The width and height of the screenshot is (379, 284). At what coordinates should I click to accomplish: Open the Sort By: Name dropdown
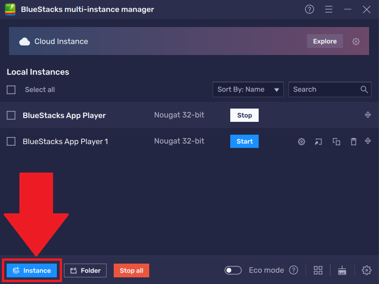[x=248, y=90]
